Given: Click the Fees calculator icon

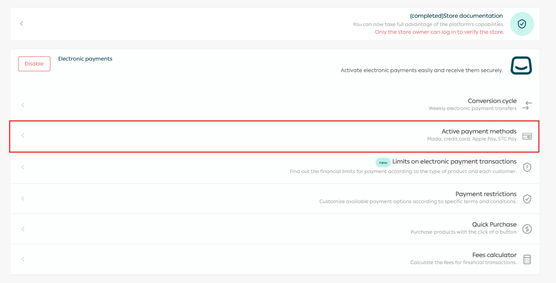Looking at the screenshot, I should (527, 260).
